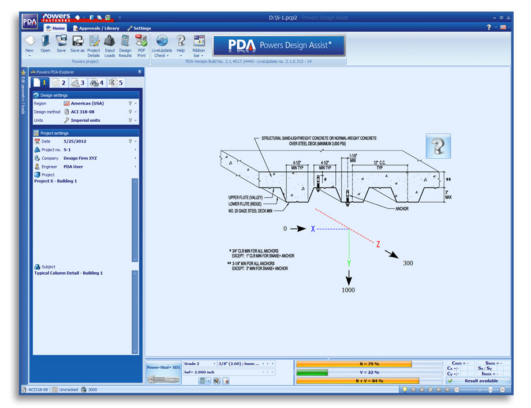Click the anchor tools icon beside calculator
Screen dimensions: 531x408
[217, 381]
